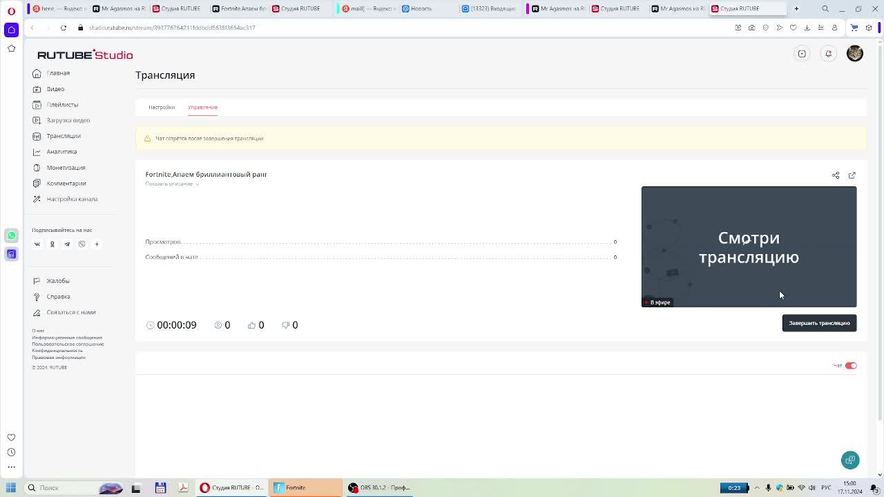Click the support chat floating button
Screen dimensions: 884x497
[850, 460]
